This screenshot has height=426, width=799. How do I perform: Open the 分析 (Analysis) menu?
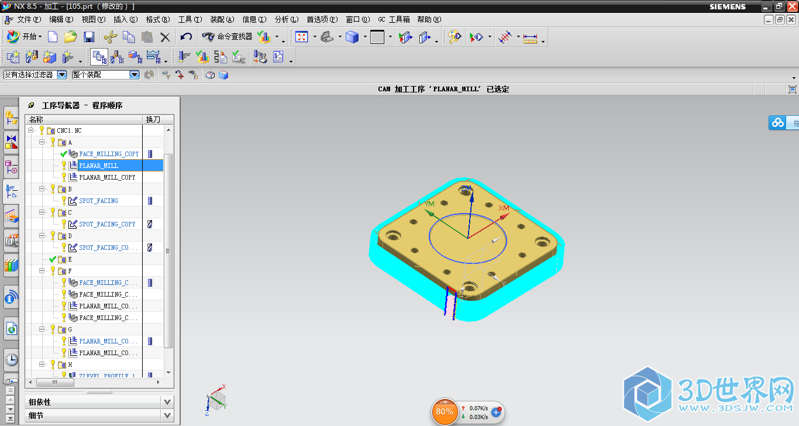pyautogui.click(x=287, y=19)
